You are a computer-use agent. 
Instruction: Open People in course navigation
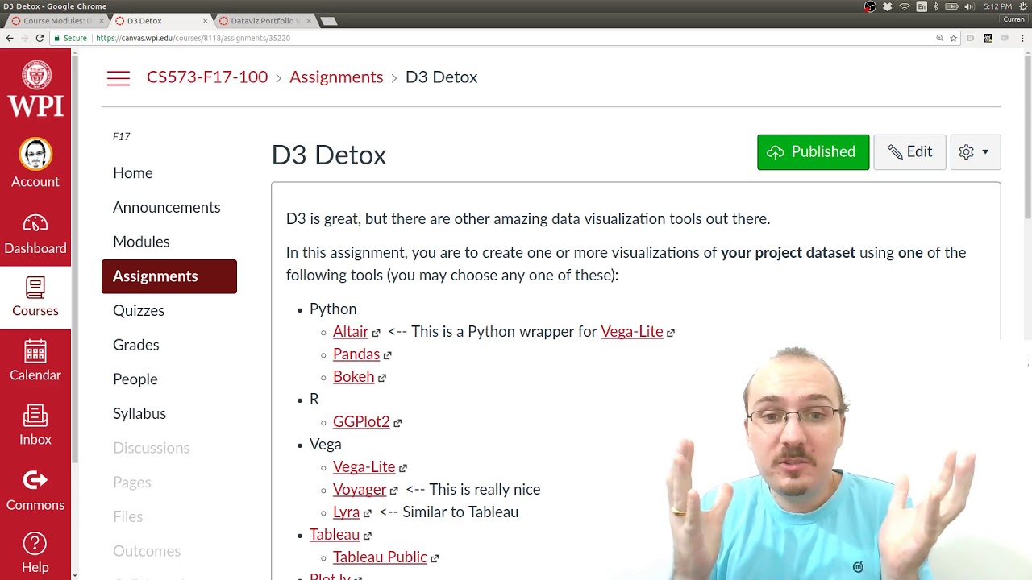[135, 379]
